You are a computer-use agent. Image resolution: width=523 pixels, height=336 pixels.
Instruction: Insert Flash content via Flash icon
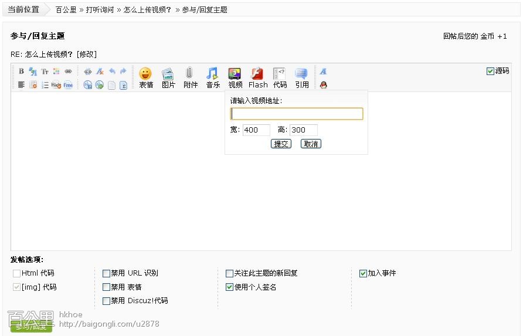[258, 78]
